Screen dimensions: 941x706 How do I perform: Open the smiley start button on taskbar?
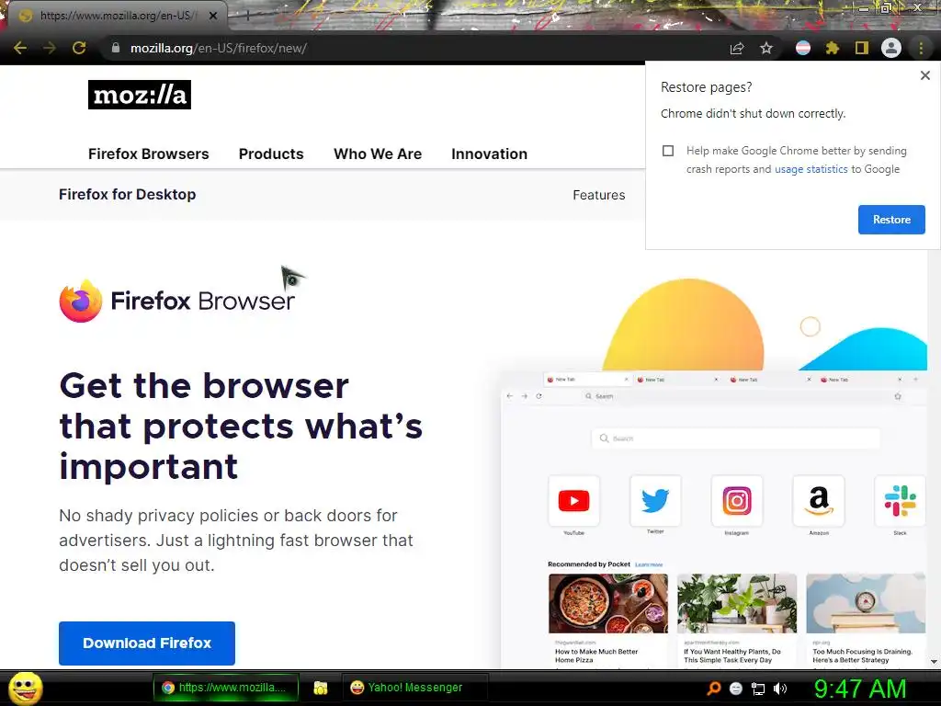26,688
